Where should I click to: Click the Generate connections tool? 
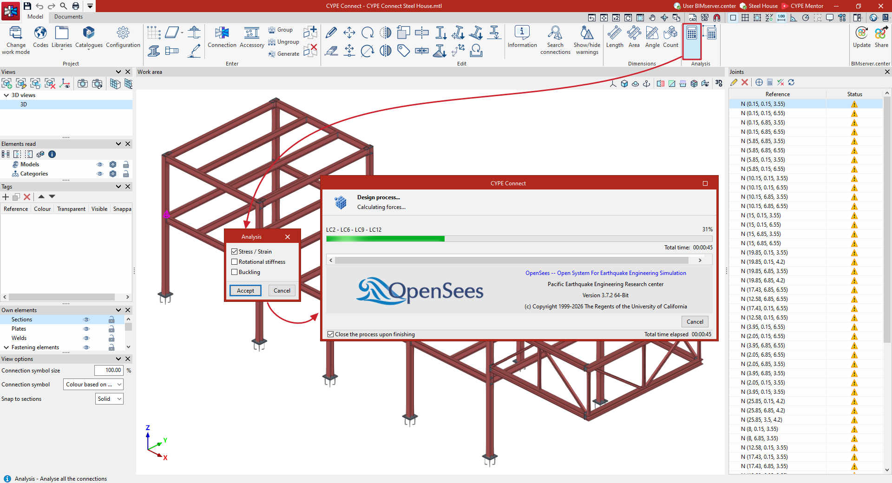[283, 54]
